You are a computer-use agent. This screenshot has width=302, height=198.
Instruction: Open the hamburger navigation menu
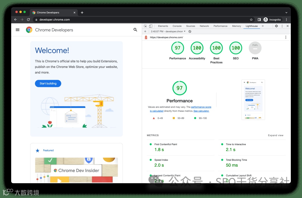(18, 30)
